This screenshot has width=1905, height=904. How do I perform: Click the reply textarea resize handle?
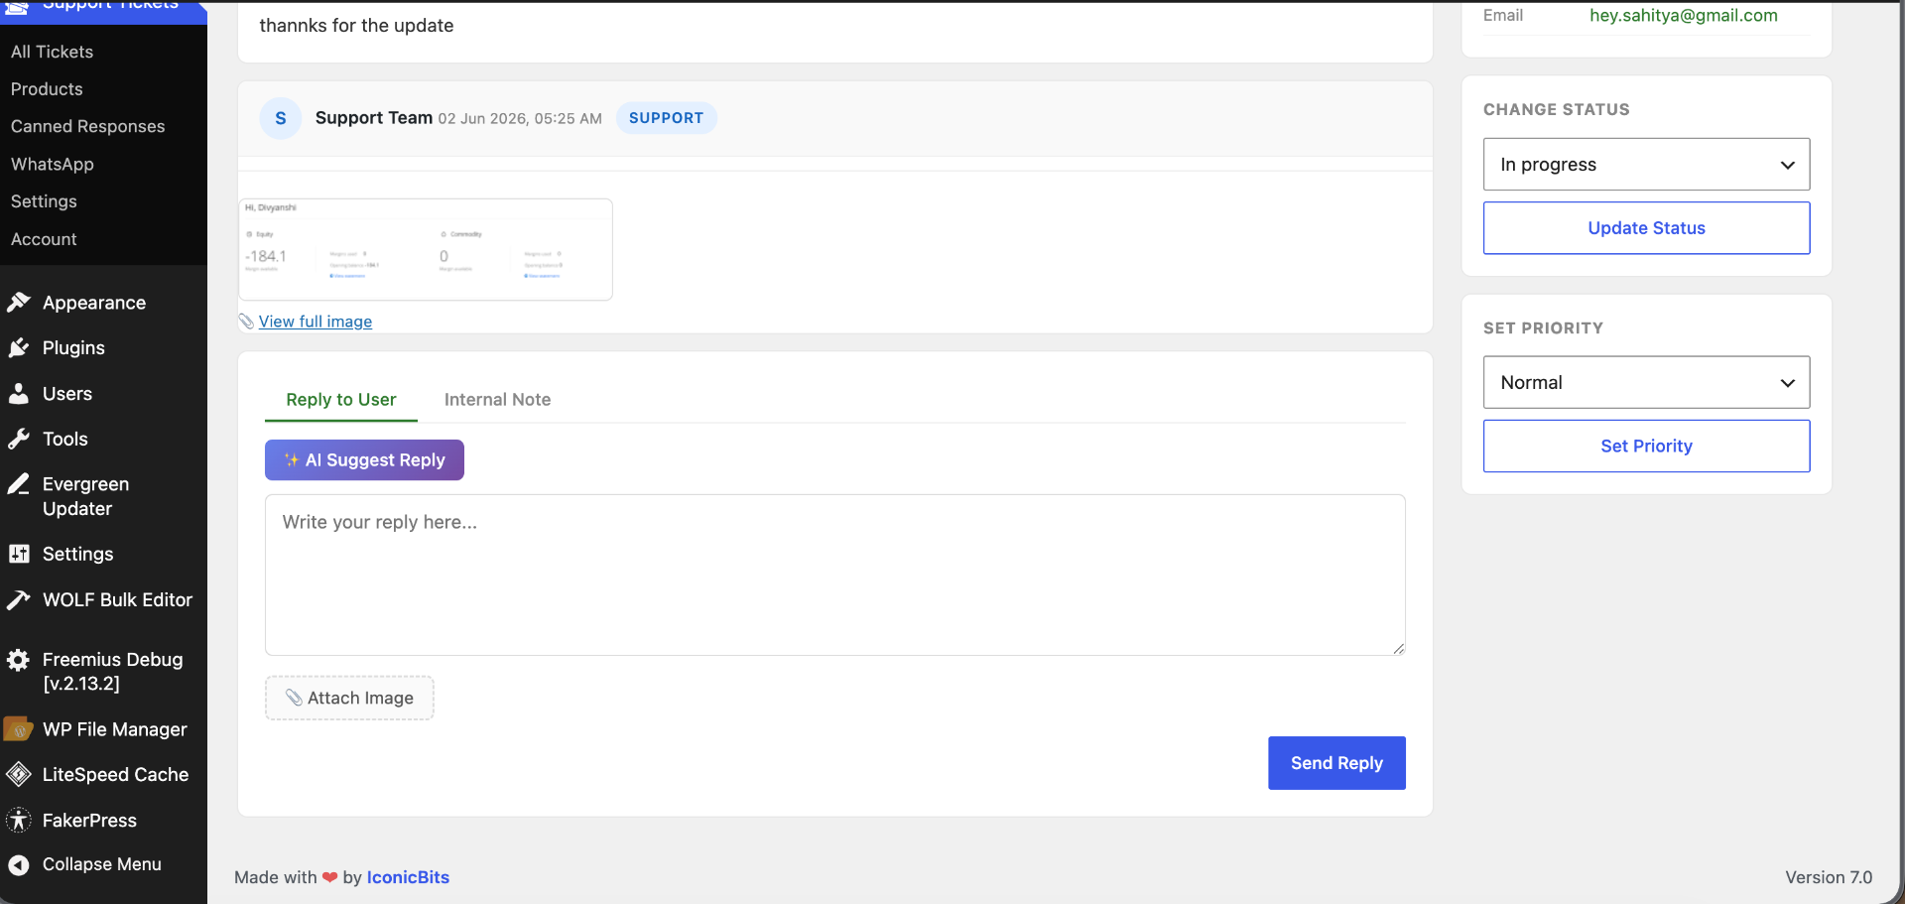pos(1398,648)
